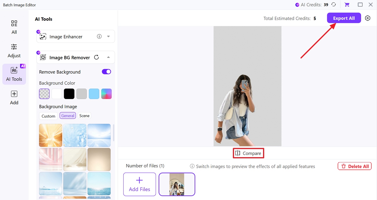The height and width of the screenshot is (200, 377).
Task: Click the Number of Files (1) text
Action: 145,166
